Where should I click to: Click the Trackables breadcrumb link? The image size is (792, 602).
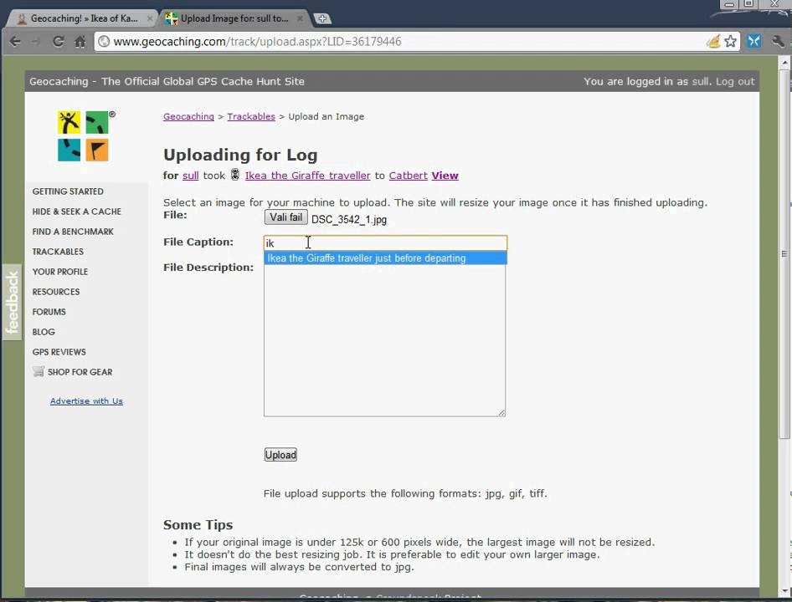251,116
